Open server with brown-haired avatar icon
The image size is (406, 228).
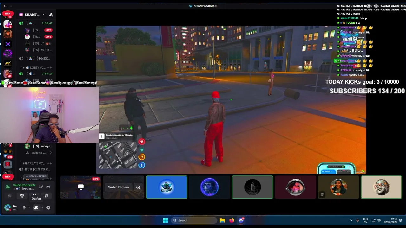click(8, 34)
